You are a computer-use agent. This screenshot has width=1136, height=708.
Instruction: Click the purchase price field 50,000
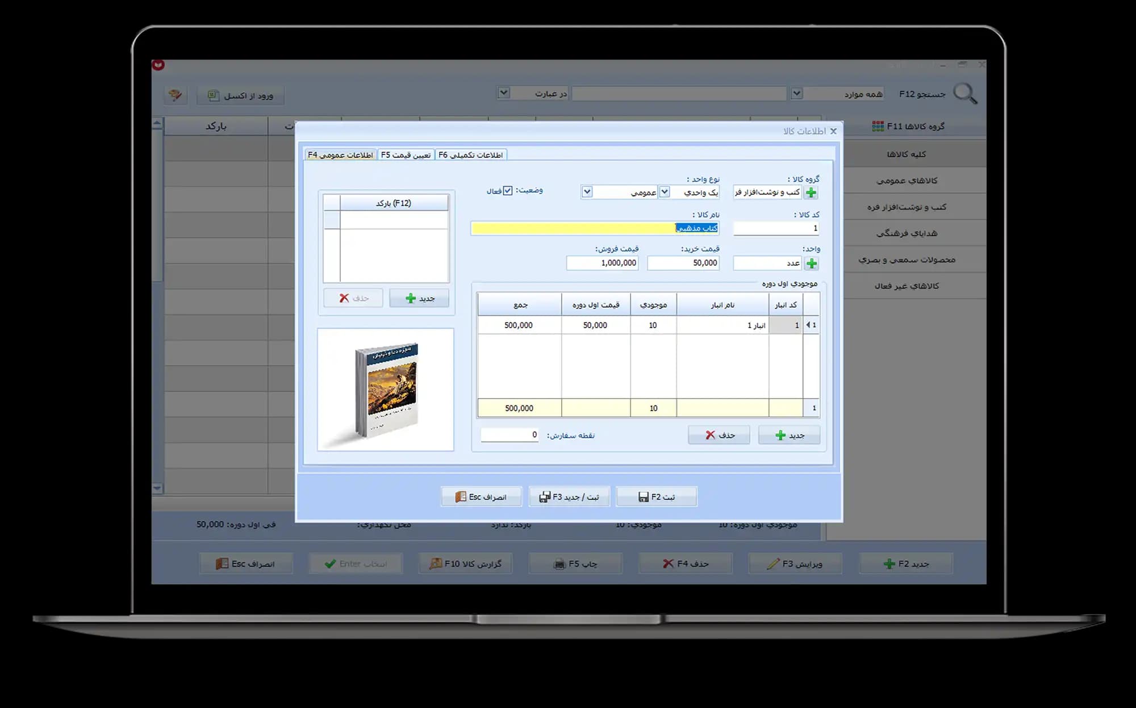[683, 263]
